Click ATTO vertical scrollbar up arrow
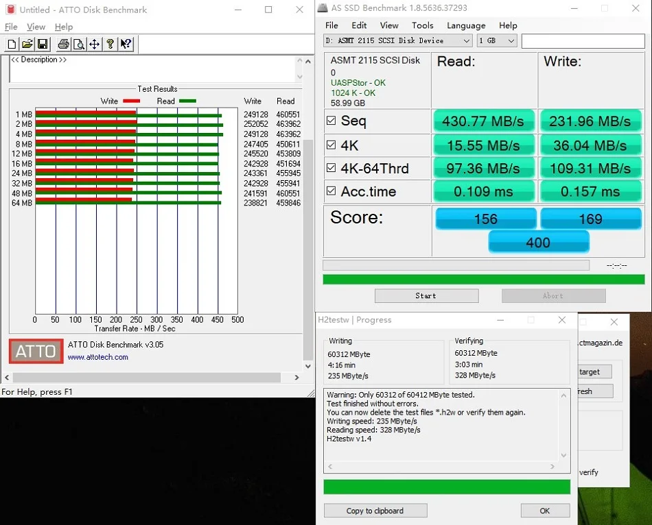 tap(307, 62)
